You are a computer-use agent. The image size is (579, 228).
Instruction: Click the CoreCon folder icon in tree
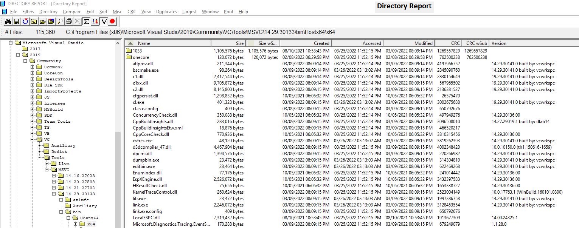(x=39, y=73)
